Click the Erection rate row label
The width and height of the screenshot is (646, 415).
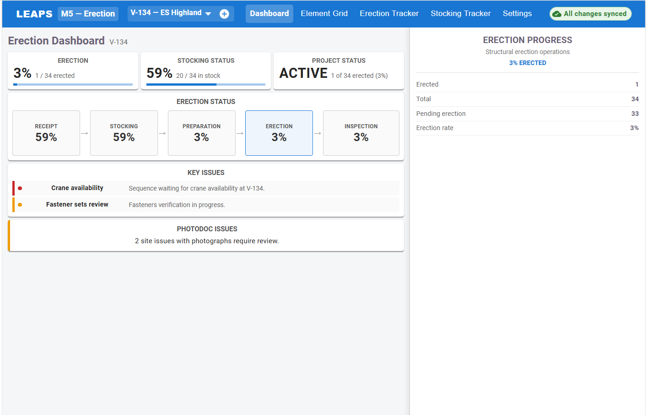[435, 128]
